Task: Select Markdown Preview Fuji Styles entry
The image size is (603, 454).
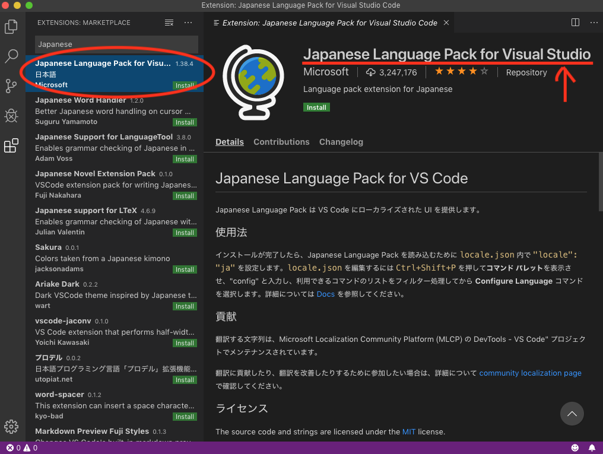Action: coord(115,433)
